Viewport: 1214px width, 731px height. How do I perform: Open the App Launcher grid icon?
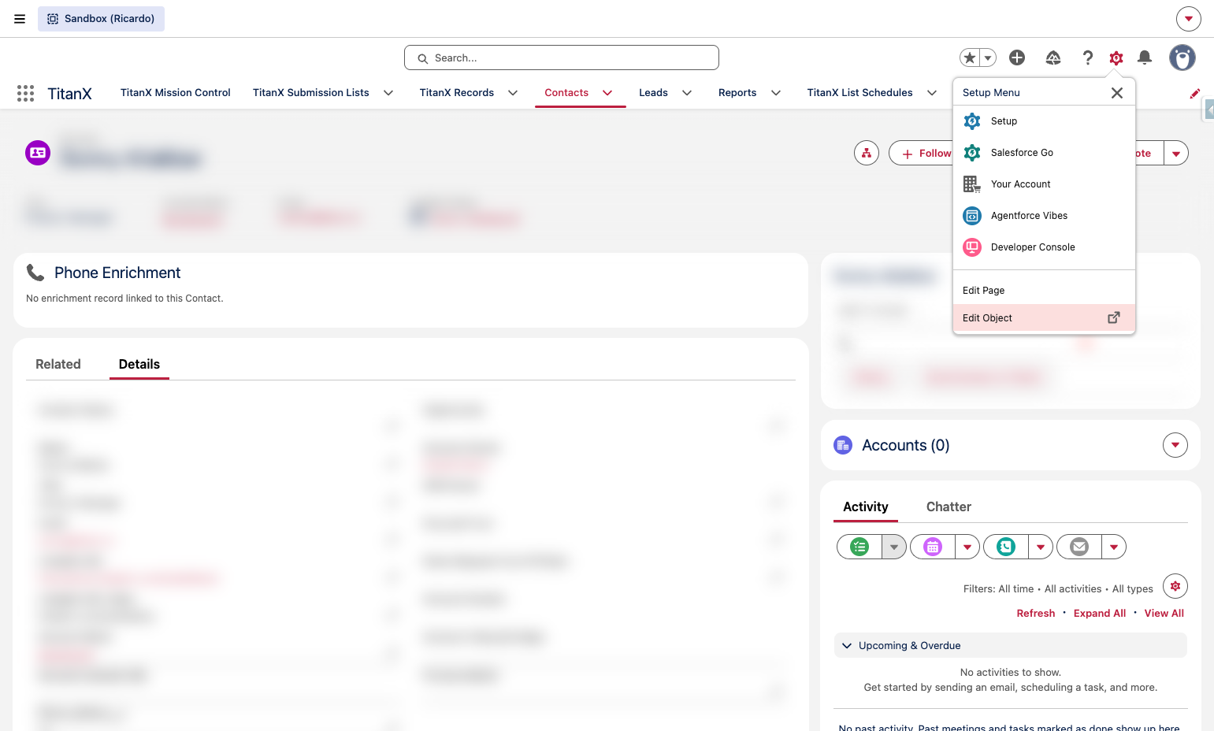coord(25,93)
